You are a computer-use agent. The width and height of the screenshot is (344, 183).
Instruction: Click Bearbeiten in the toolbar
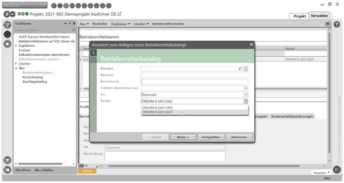[x=100, y=24]
